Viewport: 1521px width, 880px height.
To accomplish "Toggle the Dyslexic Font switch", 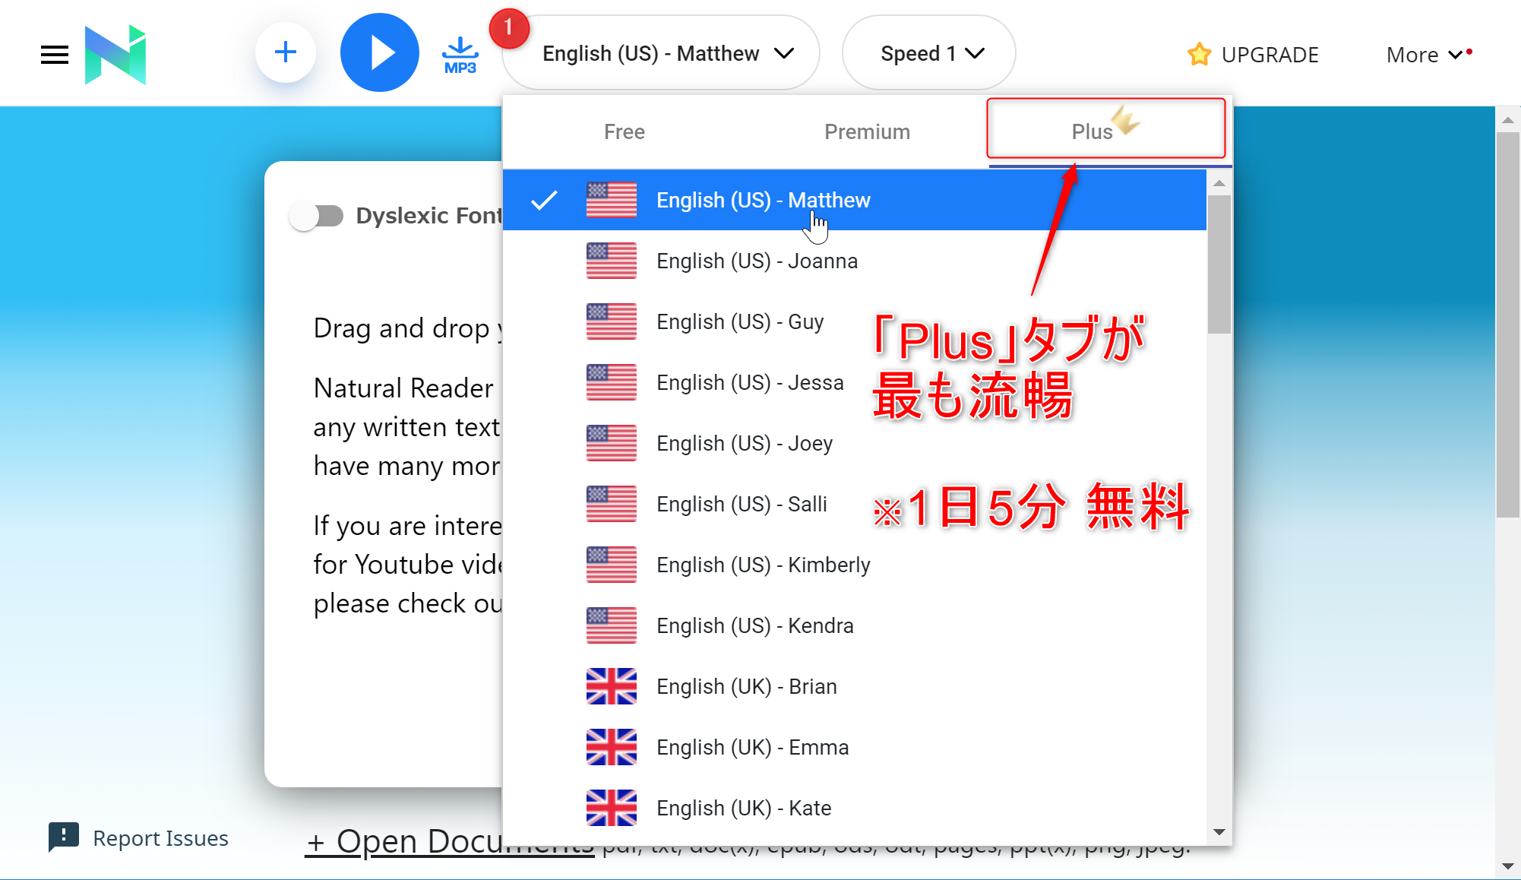I will pyautogui.click(x=317, y=216).
